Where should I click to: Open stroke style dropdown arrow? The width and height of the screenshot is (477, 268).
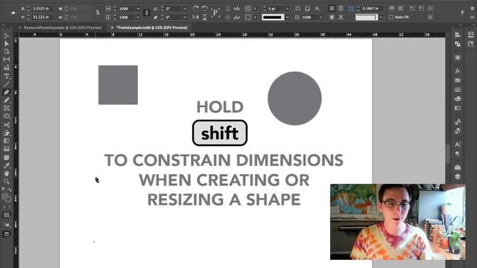(x=287, y=17)
